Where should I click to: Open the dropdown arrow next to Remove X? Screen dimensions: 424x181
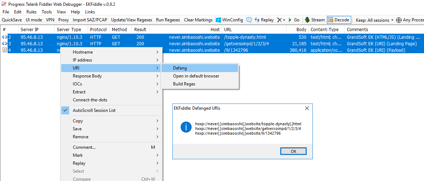click(x=284, y=20)
